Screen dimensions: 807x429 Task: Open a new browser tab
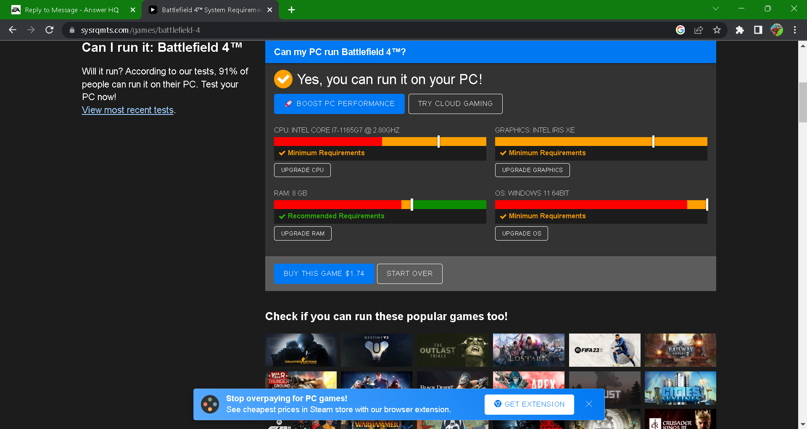coord(291,10)
